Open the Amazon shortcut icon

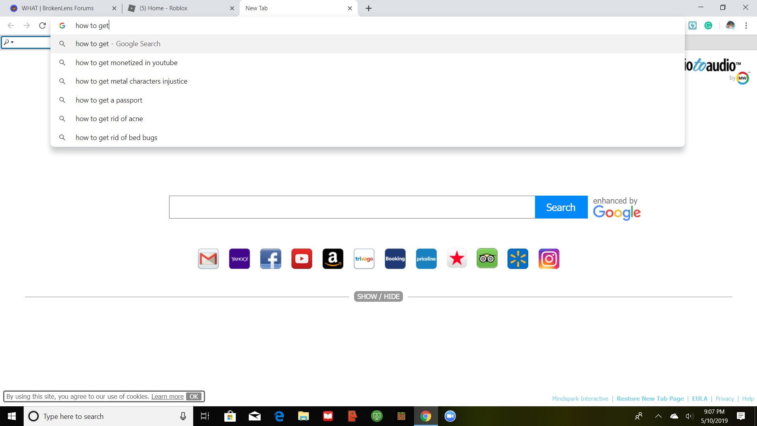coord(333,259)
